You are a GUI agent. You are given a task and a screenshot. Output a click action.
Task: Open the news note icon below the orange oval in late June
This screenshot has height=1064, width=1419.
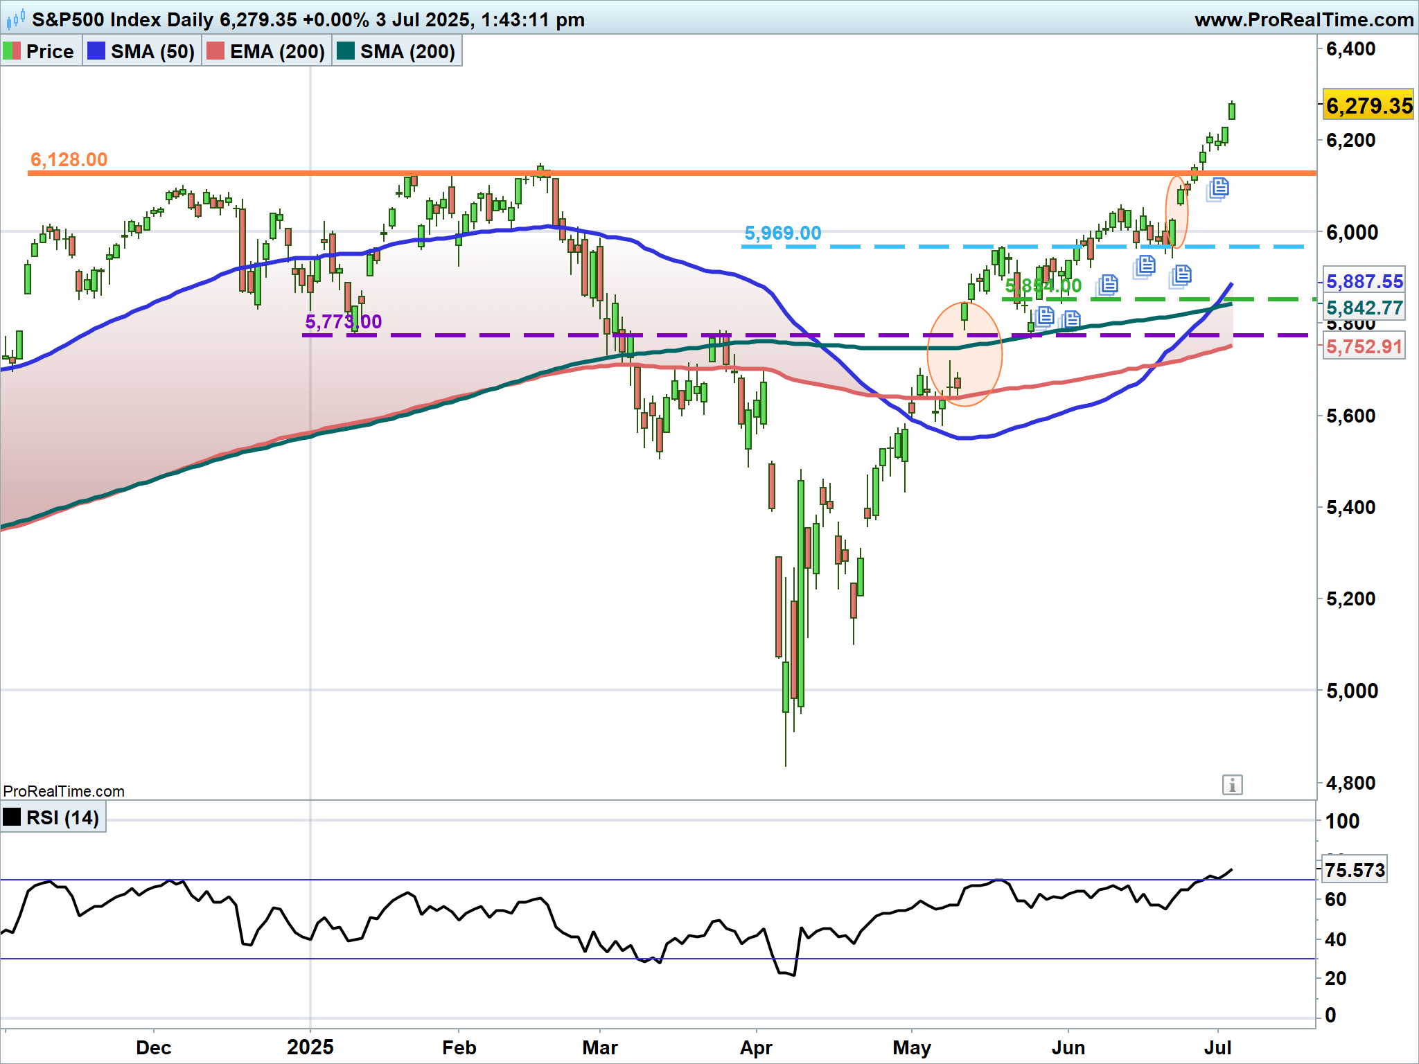(x=1180, y=276)
